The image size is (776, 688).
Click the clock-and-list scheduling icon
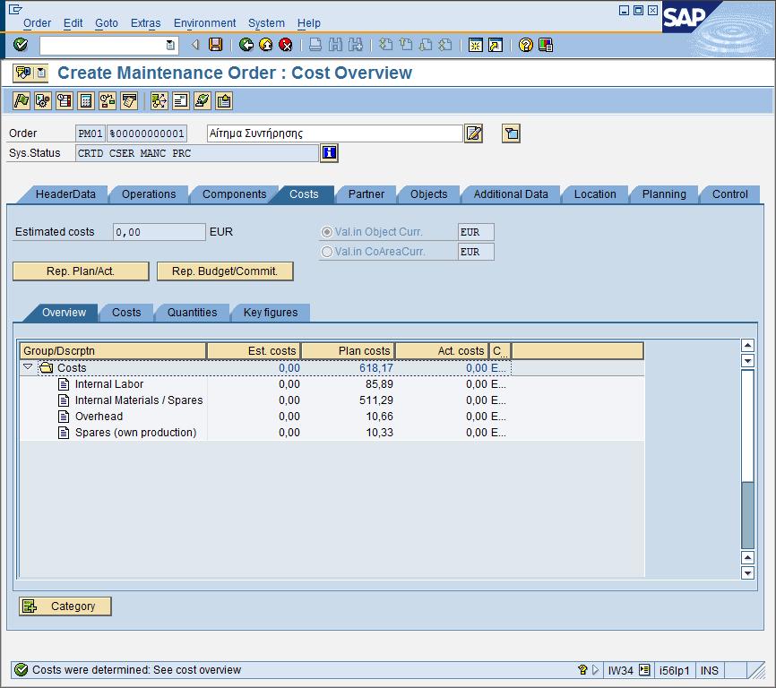(65, 101)
